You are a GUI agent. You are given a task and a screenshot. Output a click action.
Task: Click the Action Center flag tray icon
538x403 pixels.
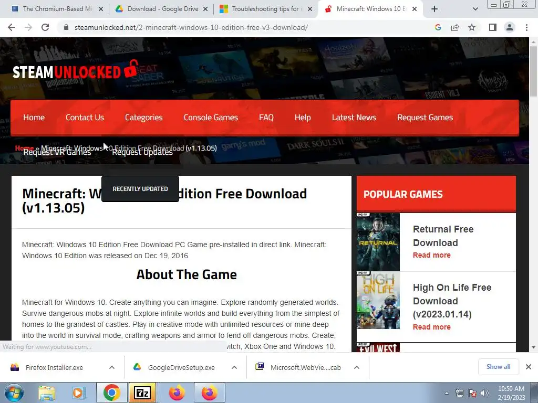[x=472, y=393]
